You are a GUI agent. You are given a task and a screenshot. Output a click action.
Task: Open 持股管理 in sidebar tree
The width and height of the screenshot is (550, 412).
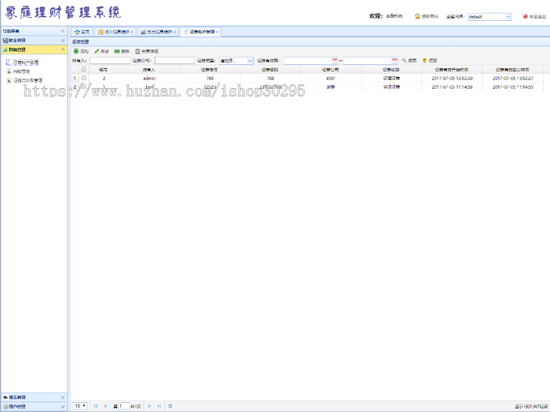[x=21, y=72]
